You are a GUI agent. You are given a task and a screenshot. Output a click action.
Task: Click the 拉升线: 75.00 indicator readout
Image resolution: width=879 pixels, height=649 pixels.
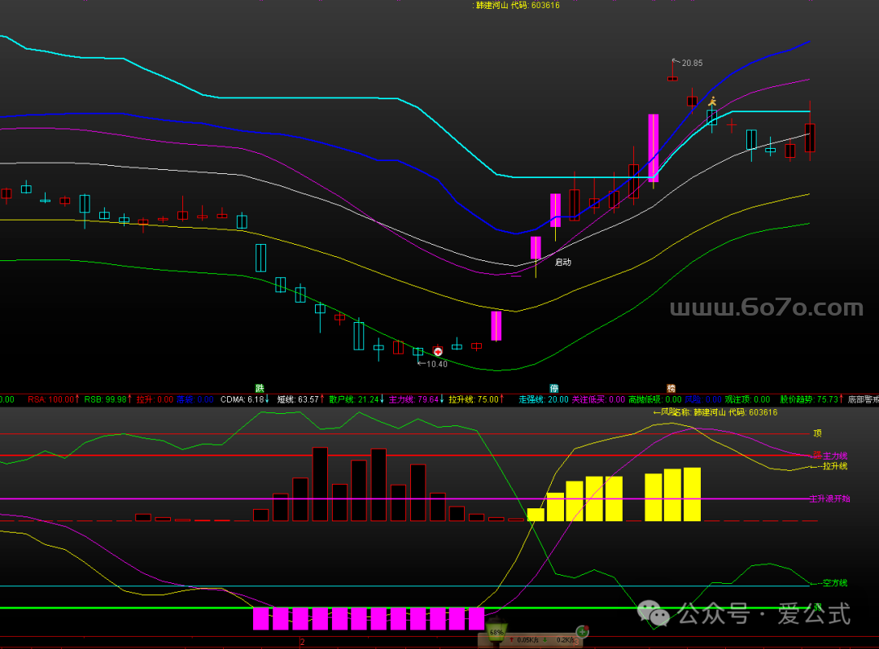click(475, 399)
